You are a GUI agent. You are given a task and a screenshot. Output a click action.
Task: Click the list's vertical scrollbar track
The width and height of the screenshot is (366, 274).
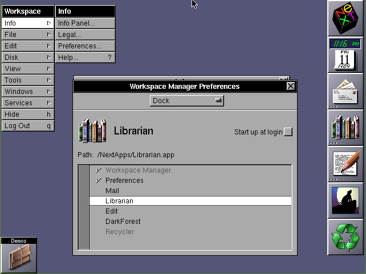[84, 207]
